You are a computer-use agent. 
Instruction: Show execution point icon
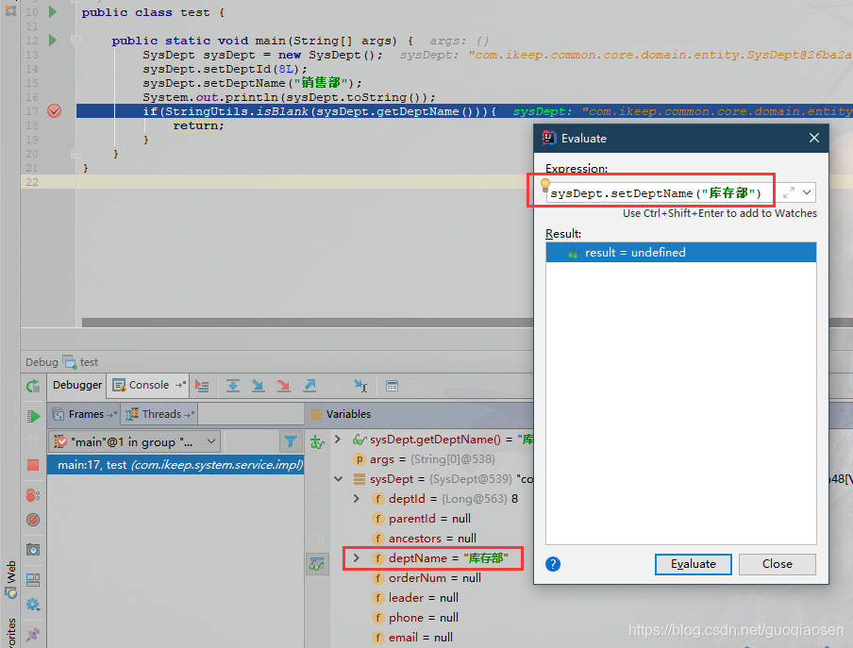click(202, 386)
